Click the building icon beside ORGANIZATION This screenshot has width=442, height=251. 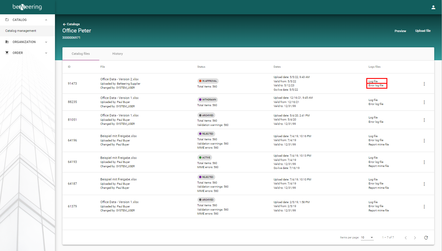point(7,42)
